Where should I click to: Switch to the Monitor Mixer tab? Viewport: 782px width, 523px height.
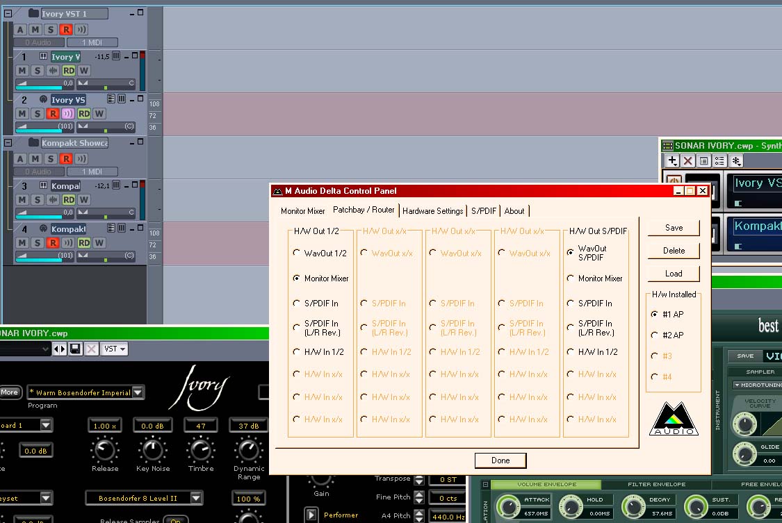pos(303,211)
